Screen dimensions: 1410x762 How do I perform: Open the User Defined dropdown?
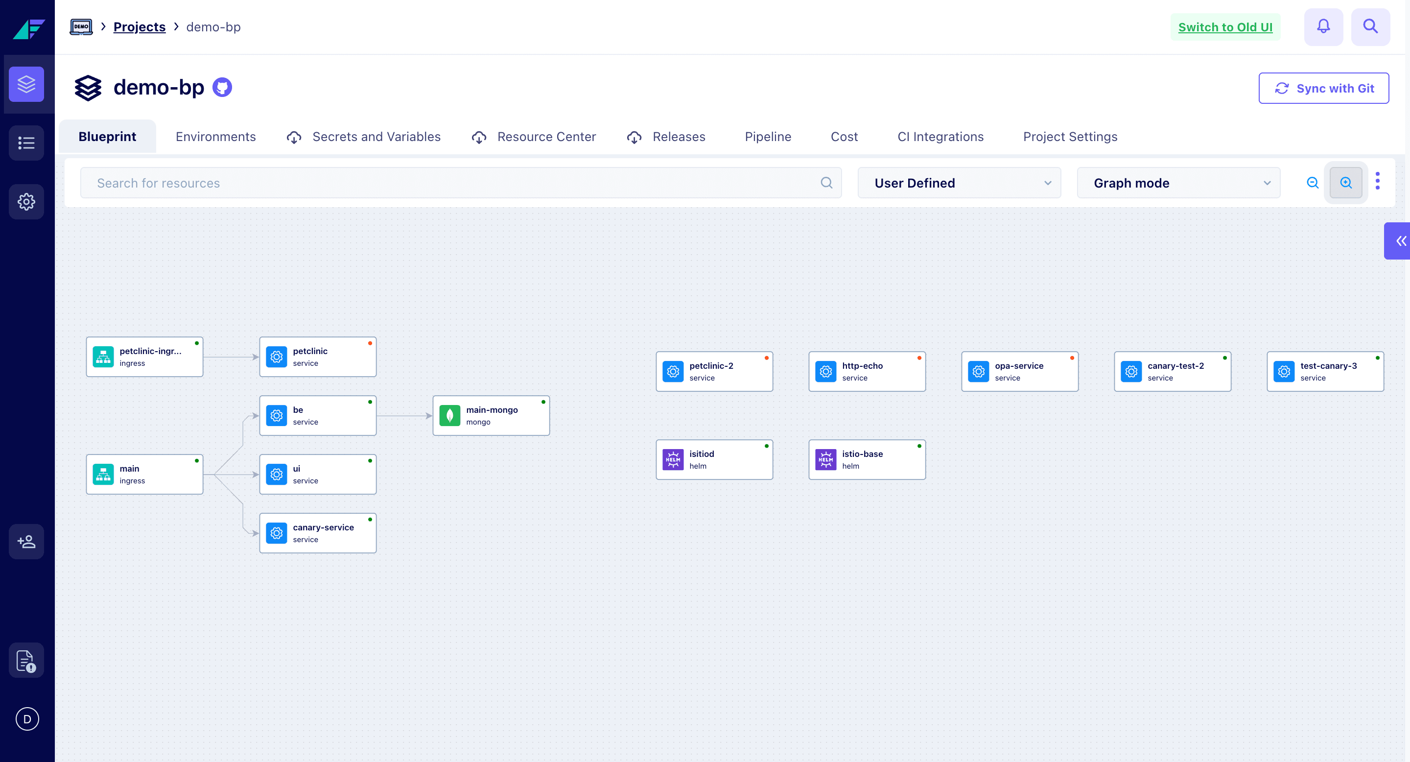(959, 183)
